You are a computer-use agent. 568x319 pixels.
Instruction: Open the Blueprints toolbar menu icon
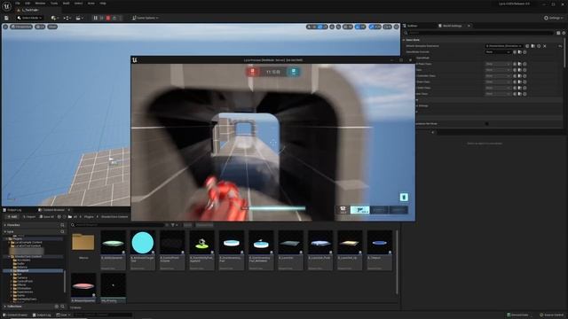pyautogui.click(x=67, y=18)
